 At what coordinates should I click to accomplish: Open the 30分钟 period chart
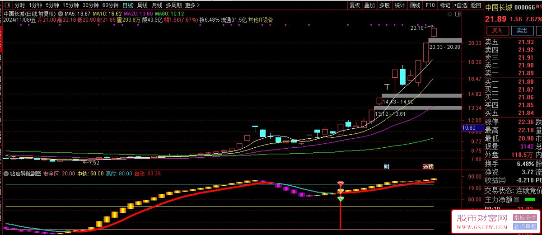90,5
